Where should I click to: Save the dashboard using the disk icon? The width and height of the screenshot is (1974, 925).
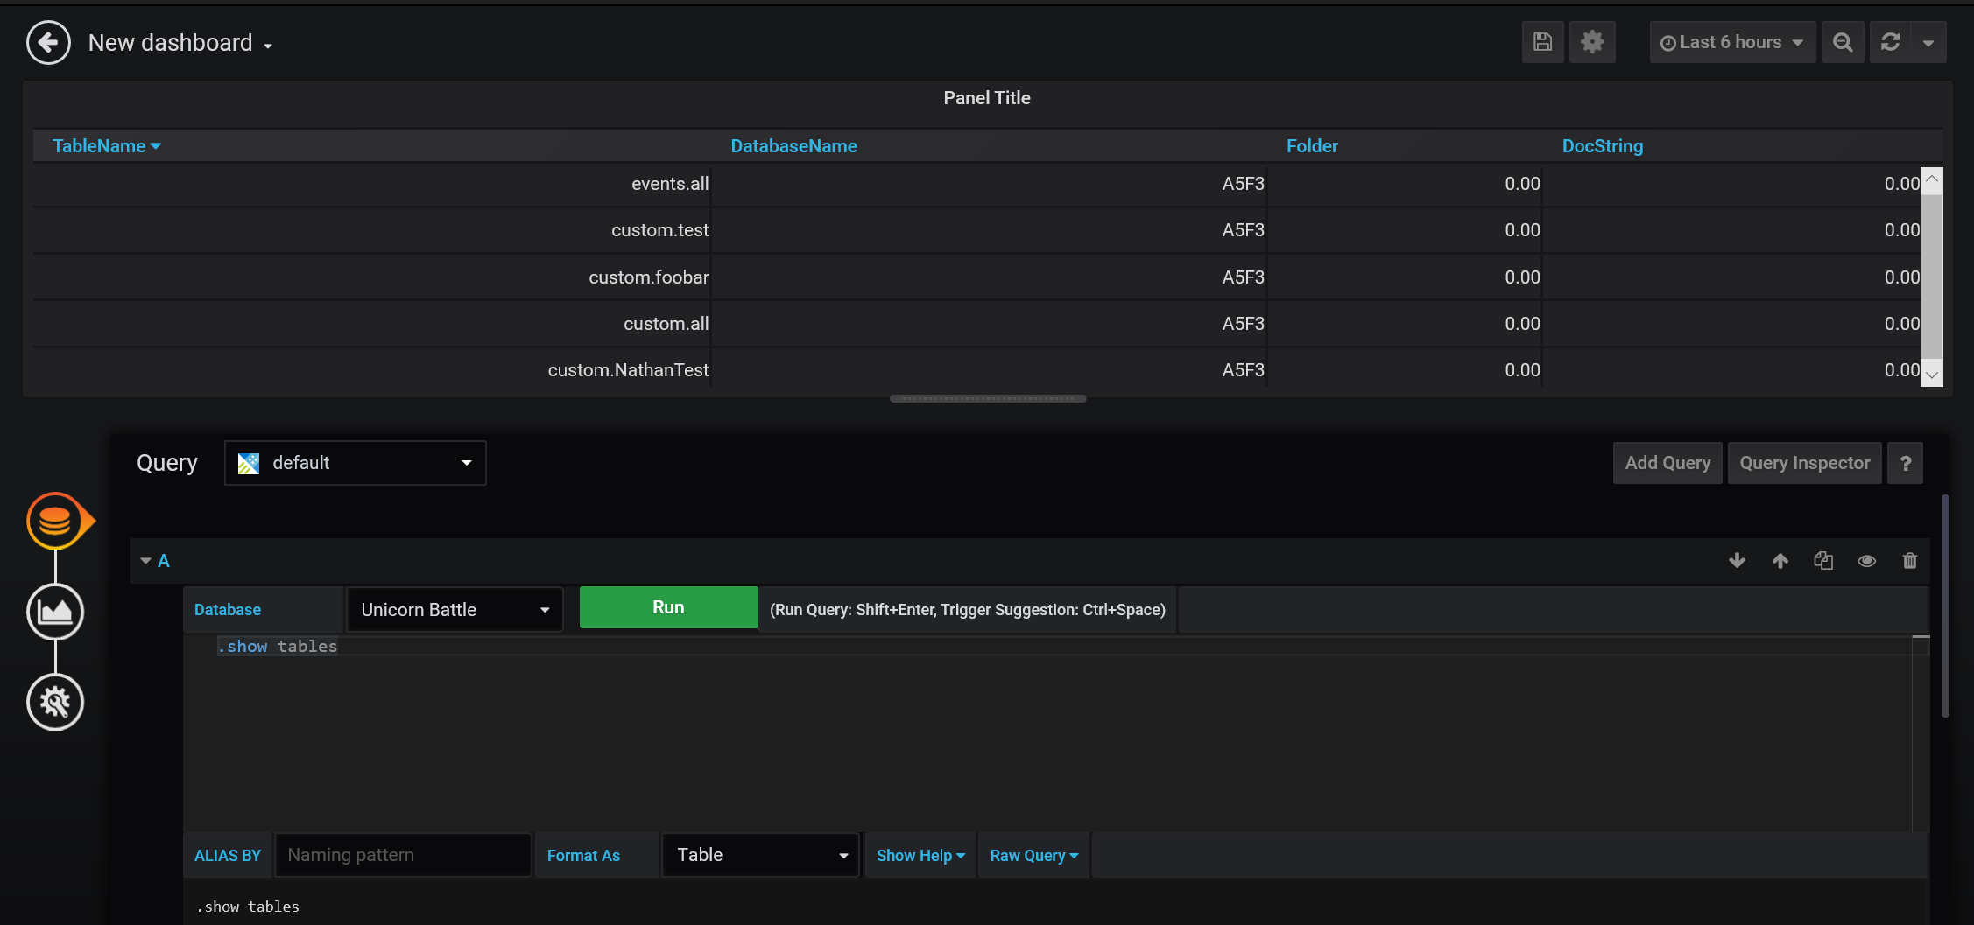(x=1542, y=41)
